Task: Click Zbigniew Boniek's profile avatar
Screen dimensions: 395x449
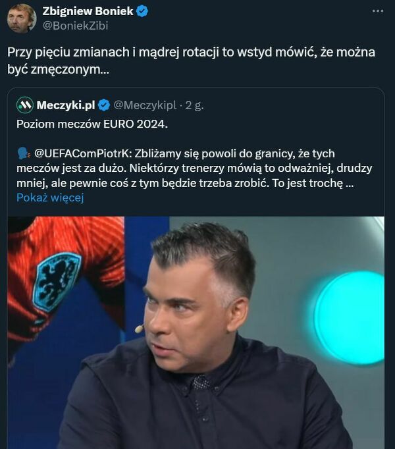Action: click(x=22, y=18)
